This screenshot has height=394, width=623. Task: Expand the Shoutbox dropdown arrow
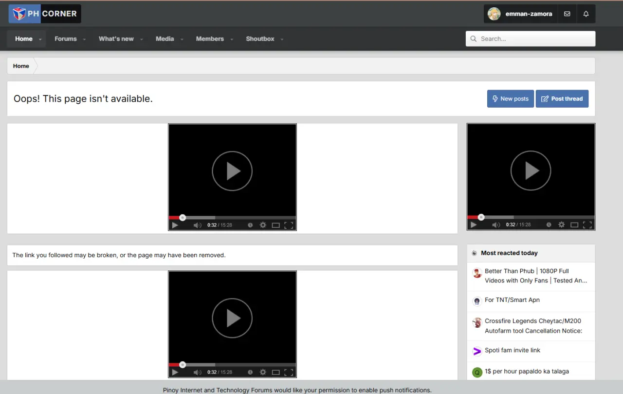point(282,39)
